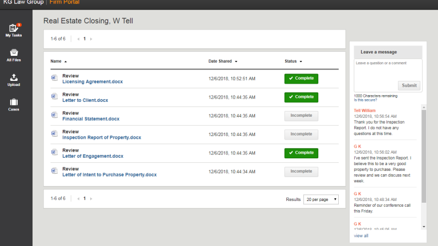
Task: Toggle Complete status for Licensing Agreement
Action: (x=301, y=79)
